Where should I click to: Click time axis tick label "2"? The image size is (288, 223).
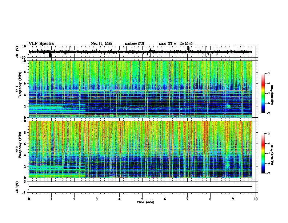74,199
